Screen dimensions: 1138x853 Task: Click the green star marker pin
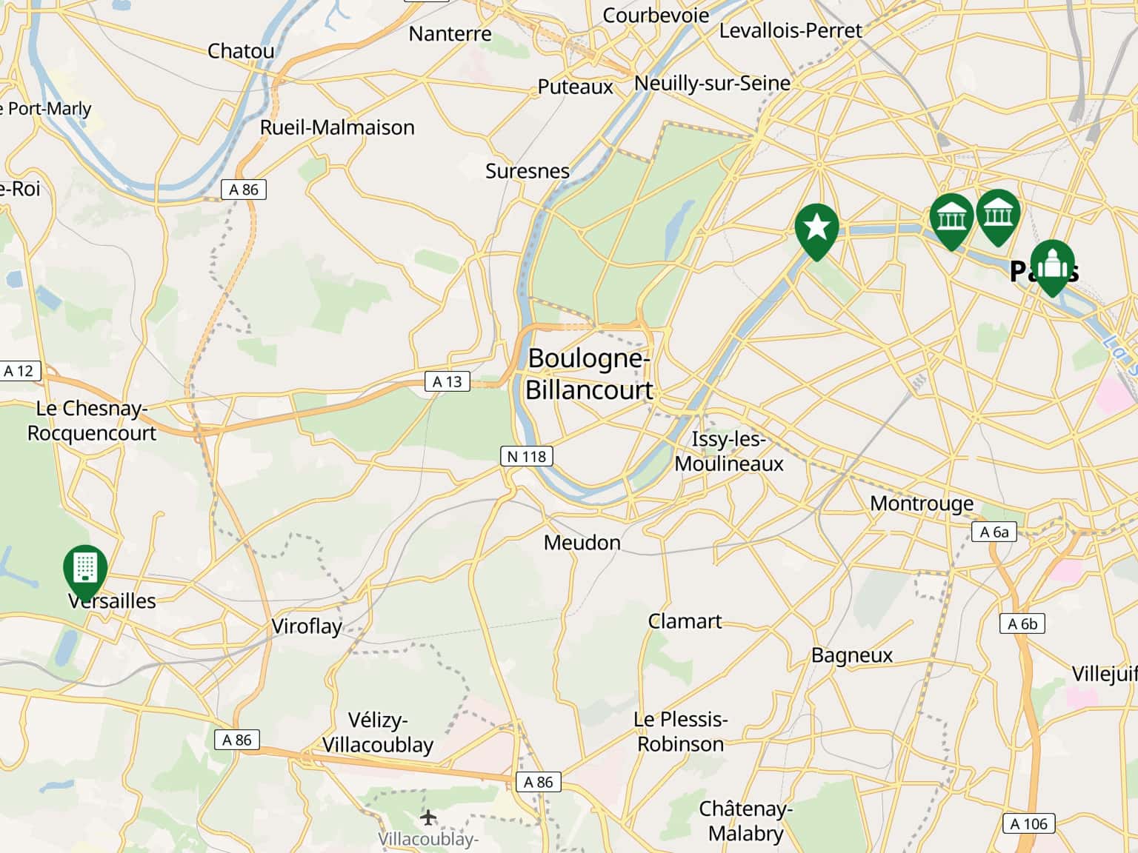[x=816, y=230]
